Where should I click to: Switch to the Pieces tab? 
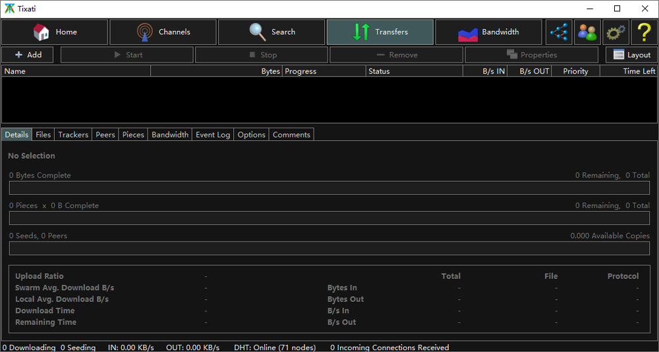coord(133,135)
